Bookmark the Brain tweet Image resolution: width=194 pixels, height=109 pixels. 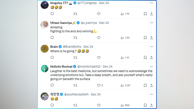[x=145, y=57]
